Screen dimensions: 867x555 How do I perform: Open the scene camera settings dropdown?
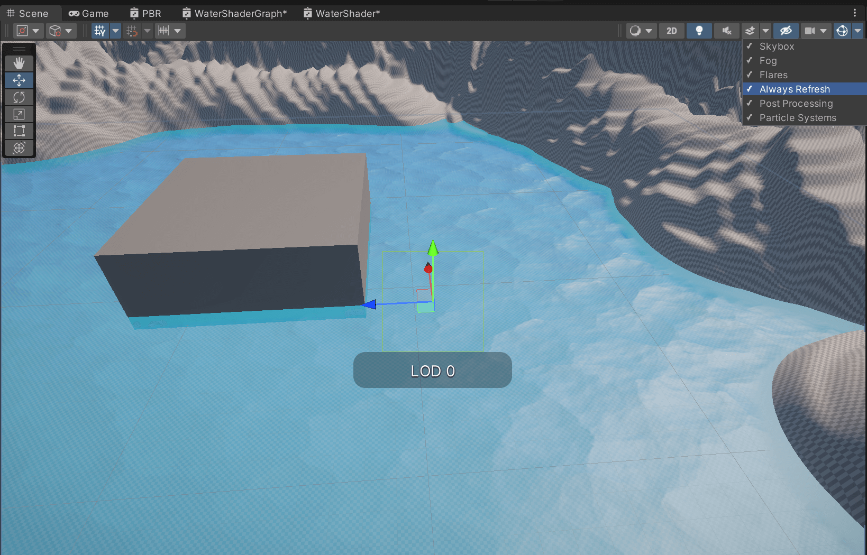(x=823, y=31)
